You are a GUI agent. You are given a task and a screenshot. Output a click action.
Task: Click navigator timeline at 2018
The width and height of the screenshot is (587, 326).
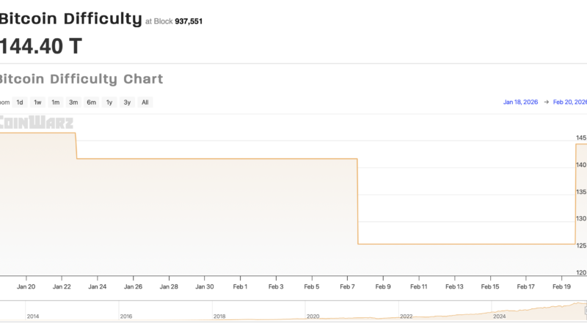[x=219, y=316]
